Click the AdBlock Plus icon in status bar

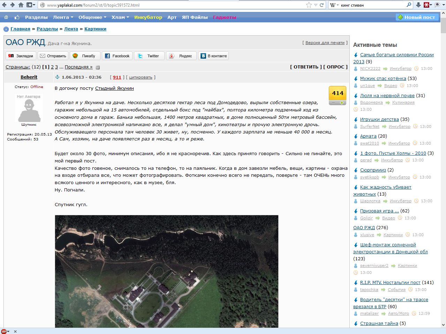click(4, 331)
